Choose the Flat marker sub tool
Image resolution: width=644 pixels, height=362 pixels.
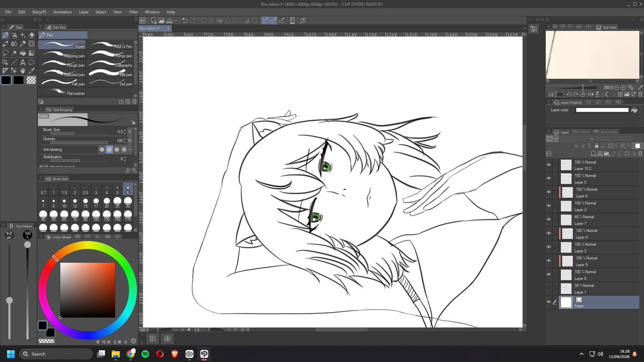(62, 92)
